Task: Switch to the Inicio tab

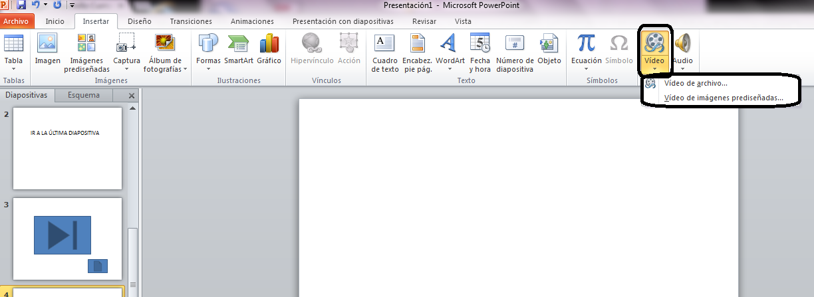Action: point(55,21)
